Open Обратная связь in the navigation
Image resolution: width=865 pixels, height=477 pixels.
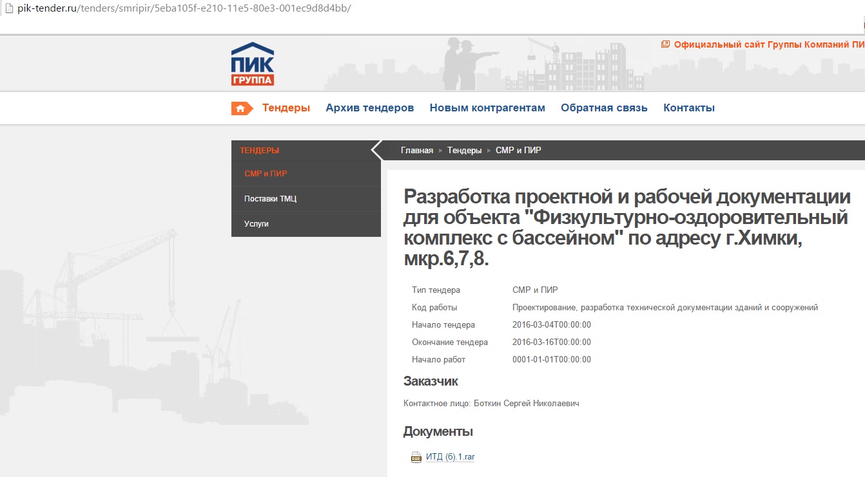(x=604, y=108)
